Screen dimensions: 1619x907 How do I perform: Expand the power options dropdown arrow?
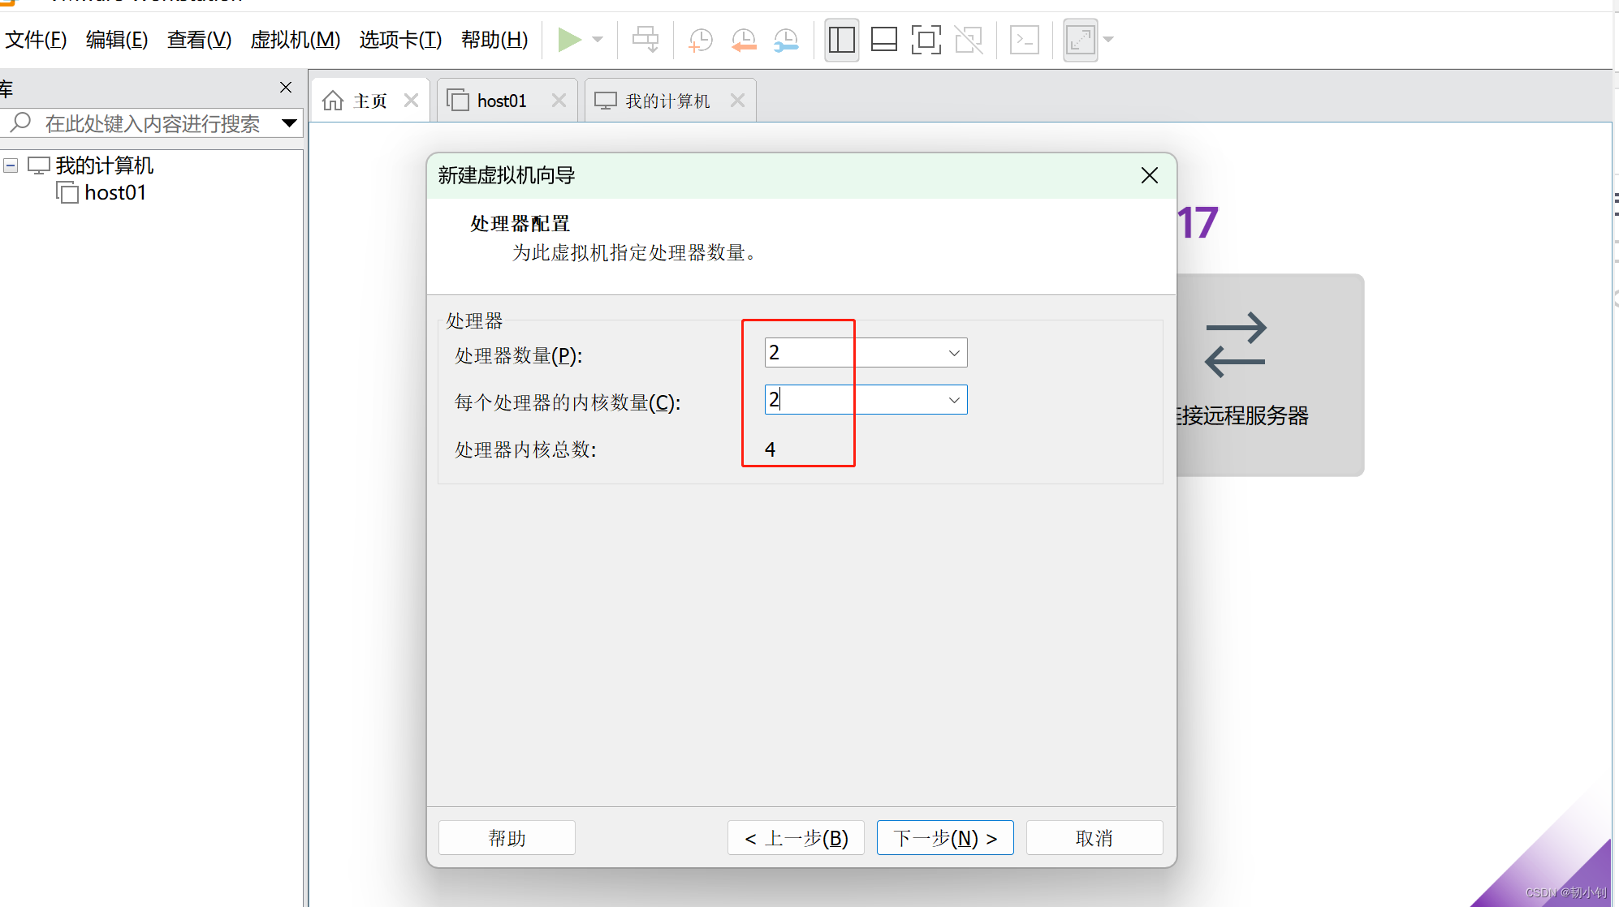pos(598,39)
